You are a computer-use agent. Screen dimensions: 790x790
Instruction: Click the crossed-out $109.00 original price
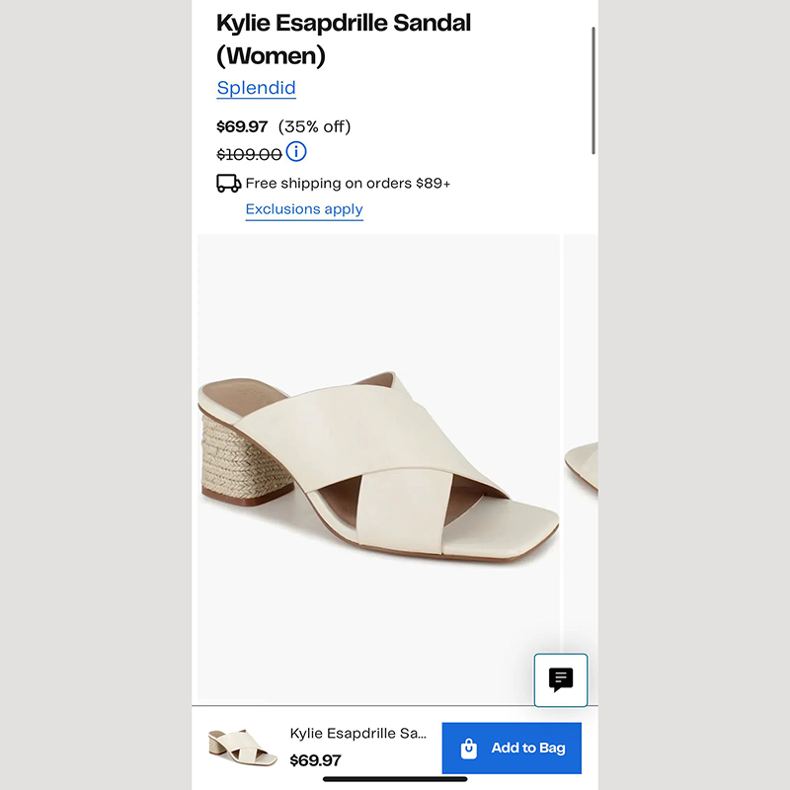249,154
